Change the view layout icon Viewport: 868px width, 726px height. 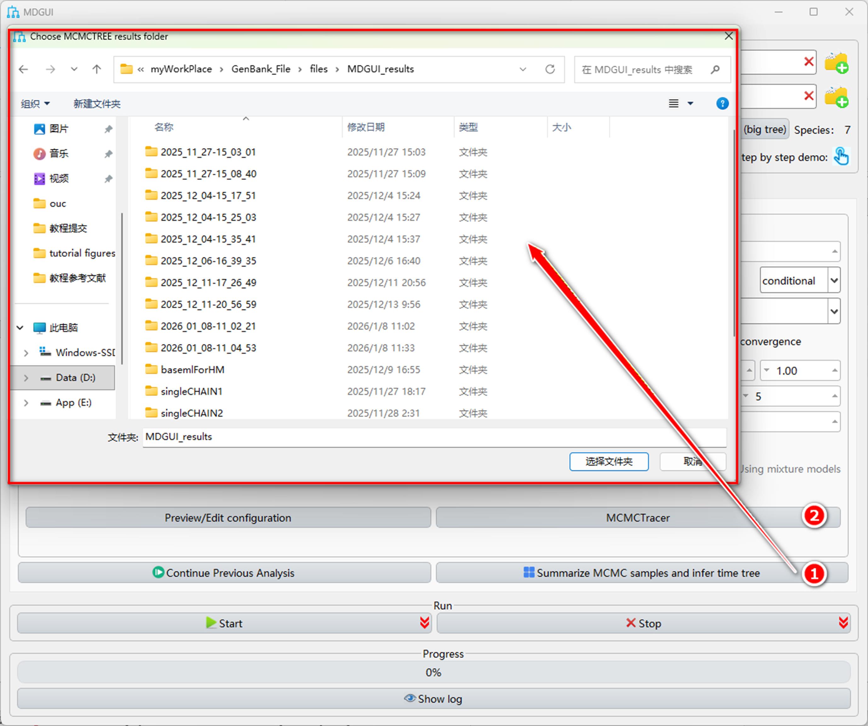[x=673, y=103]
